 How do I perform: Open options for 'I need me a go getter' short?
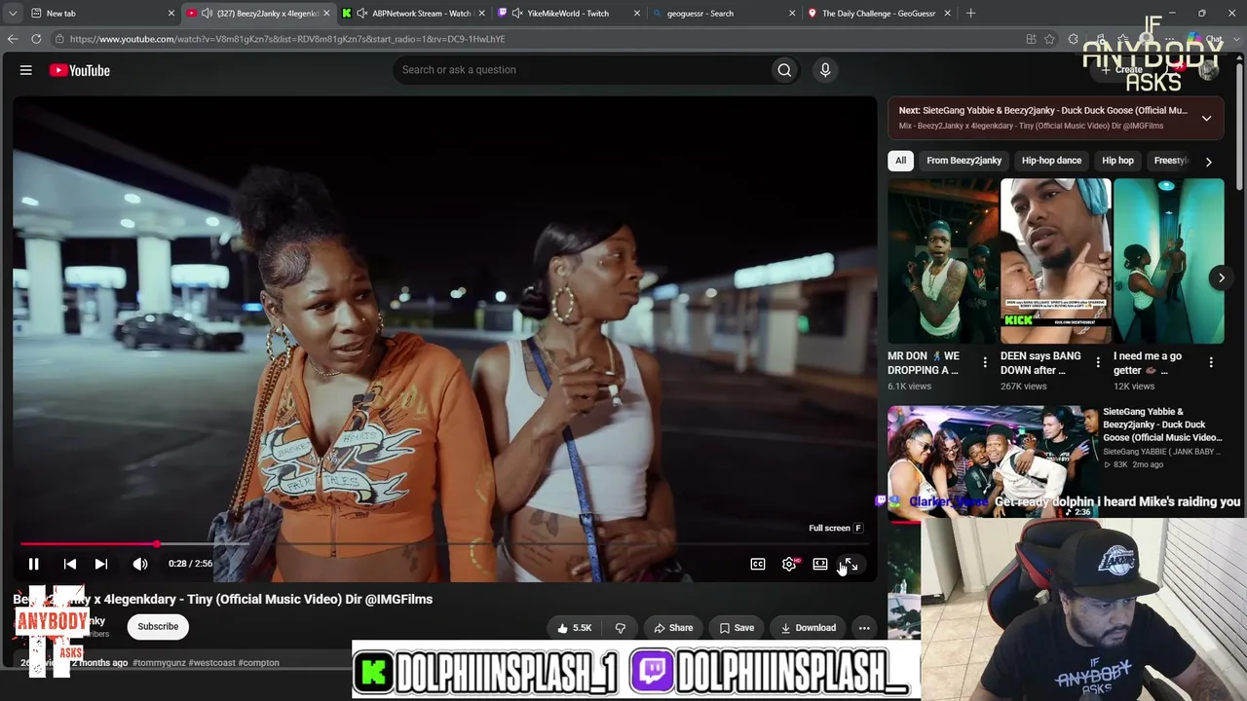[x=1211, y=362]
